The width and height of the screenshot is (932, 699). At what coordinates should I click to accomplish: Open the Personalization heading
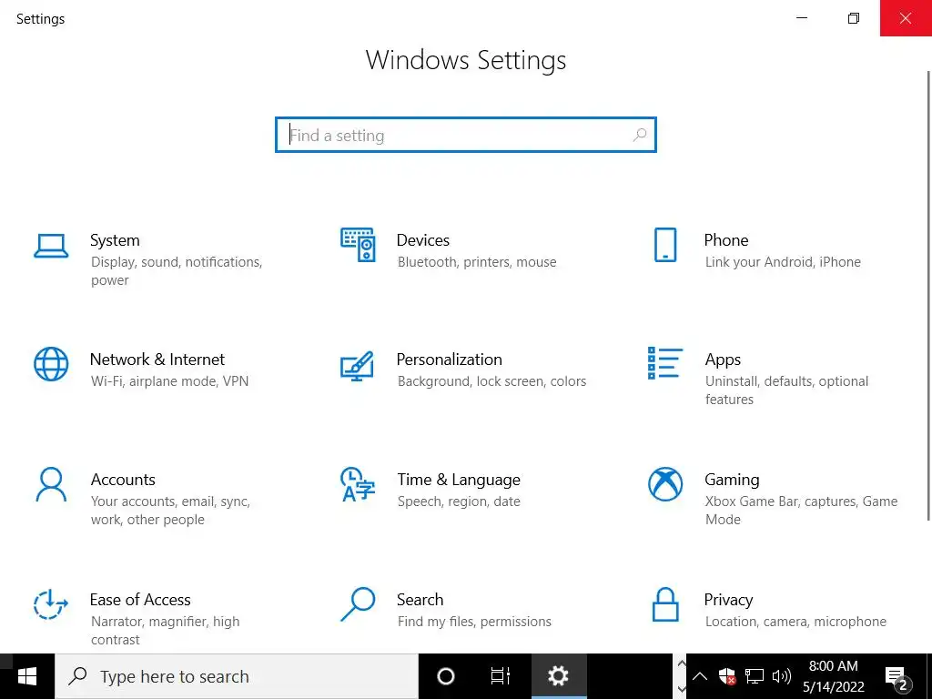449,360
